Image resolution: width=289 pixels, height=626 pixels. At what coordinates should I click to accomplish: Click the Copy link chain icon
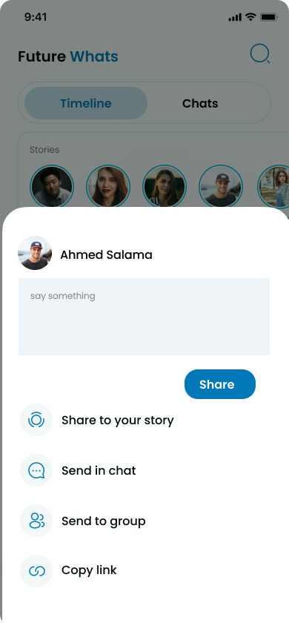tap(36, 571)
